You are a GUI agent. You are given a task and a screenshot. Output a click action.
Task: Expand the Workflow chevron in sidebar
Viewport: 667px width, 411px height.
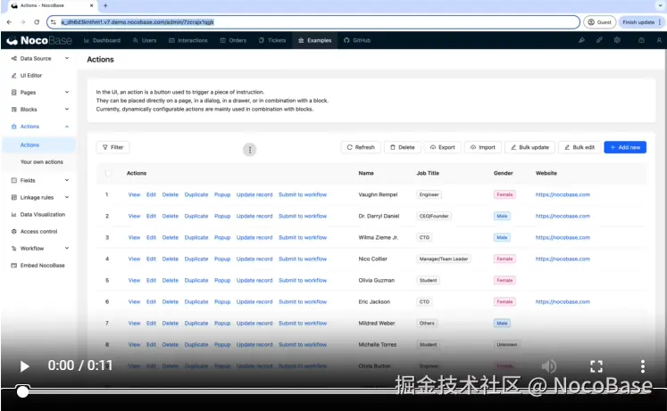[x=67, y=248]
